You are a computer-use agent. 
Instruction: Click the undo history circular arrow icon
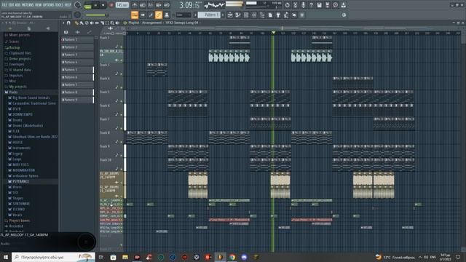coord(287,5)
